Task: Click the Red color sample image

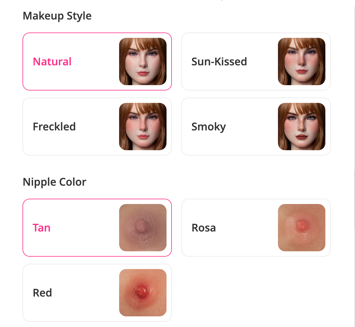Action: point(143,293)
